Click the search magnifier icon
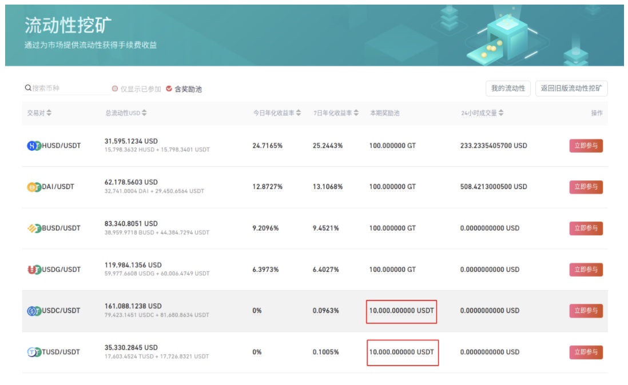Screen dimensions: 628x385 [27, 89]
